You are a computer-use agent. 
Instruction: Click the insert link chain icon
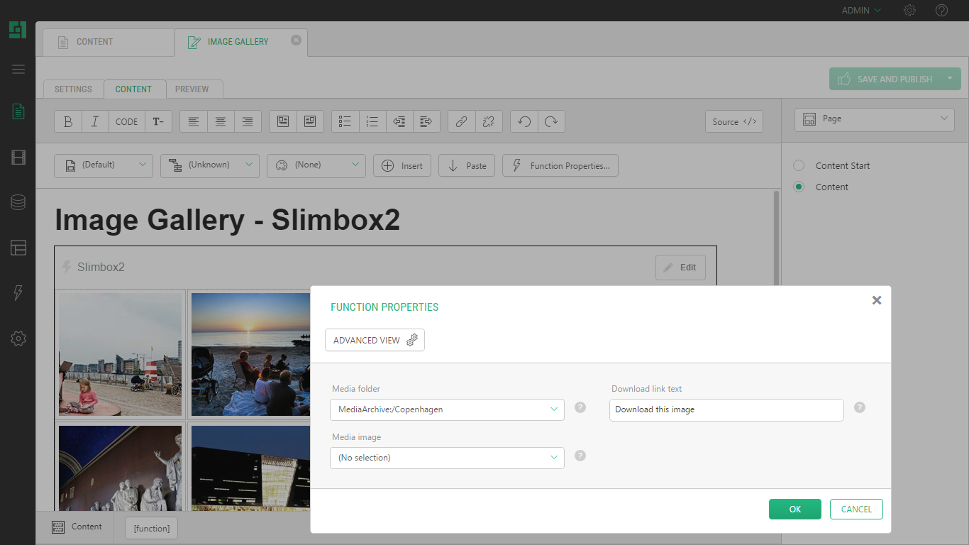[x=461, y=121]
